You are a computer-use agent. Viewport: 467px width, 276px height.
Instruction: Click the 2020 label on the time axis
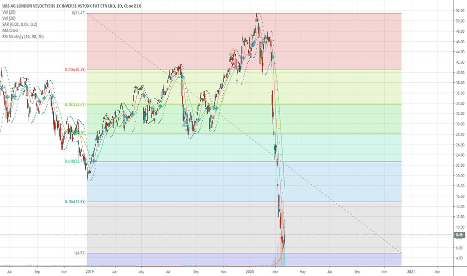click(250, 272)
